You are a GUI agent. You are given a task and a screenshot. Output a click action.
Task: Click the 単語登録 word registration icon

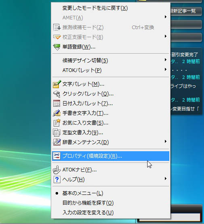click(57, 47)
